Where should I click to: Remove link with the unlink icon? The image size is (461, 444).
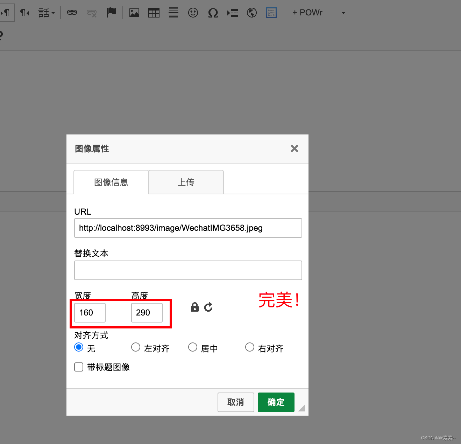92,13
